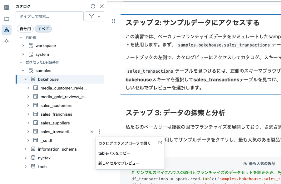
Task: Open the filter icon above the catalog tree
Action: (92, 16)
